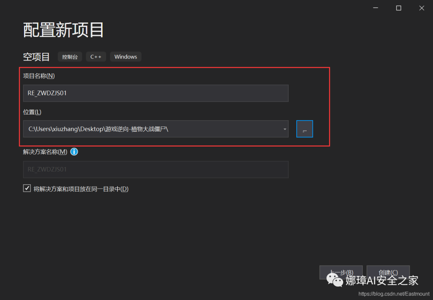Click the 创建(C) create button

388,273
